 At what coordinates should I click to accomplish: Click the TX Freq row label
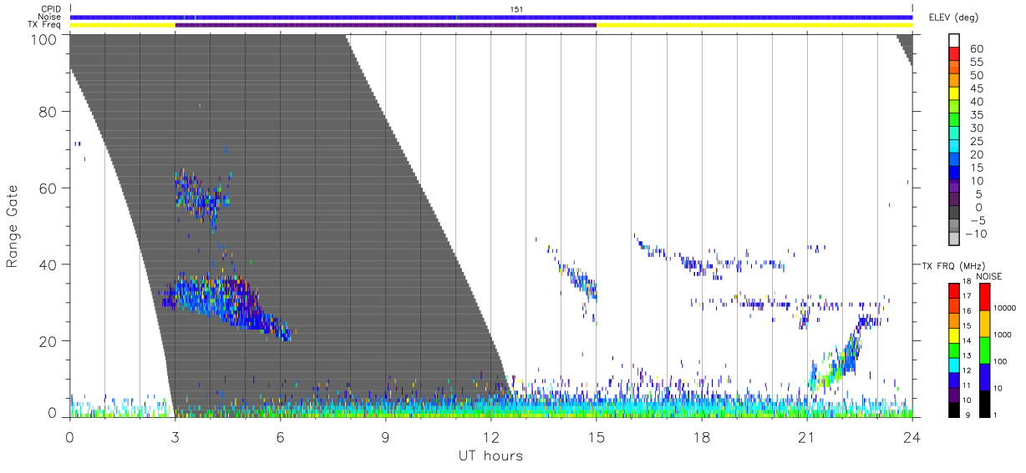46,25
